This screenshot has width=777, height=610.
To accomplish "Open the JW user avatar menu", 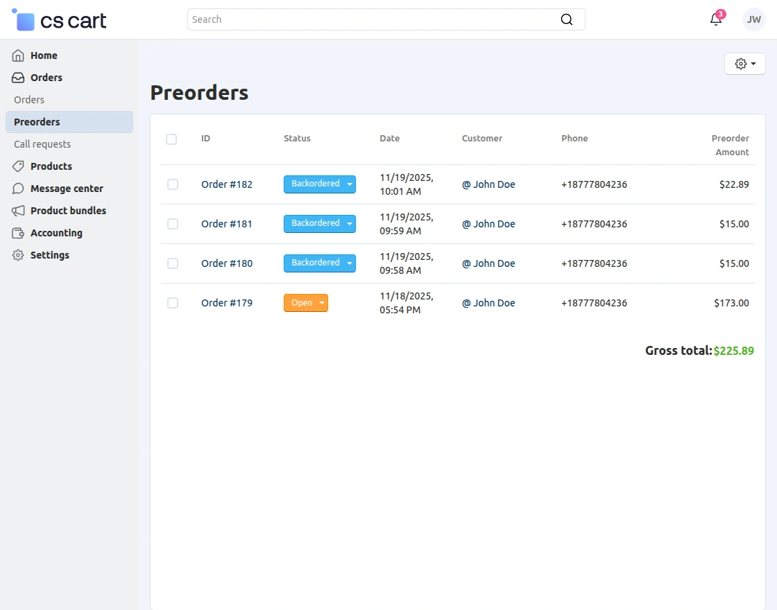I will coord(753,19).
